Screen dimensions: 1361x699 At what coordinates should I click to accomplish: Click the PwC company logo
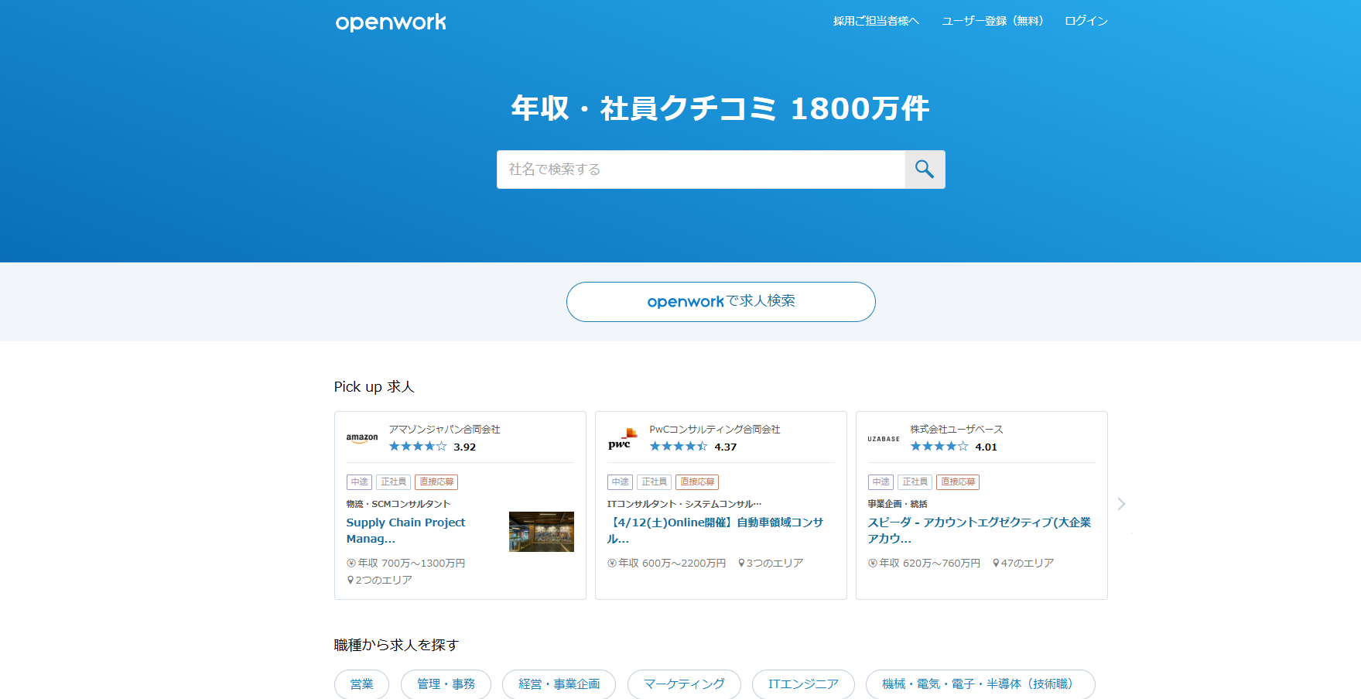coord(622,439)
